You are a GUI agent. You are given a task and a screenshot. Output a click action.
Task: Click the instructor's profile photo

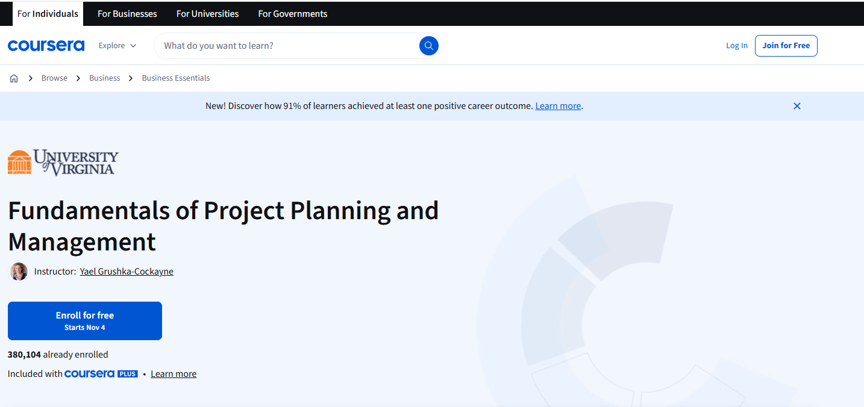18,271
